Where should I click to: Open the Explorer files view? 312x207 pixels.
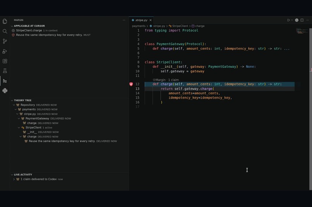(x=5, y=21)
